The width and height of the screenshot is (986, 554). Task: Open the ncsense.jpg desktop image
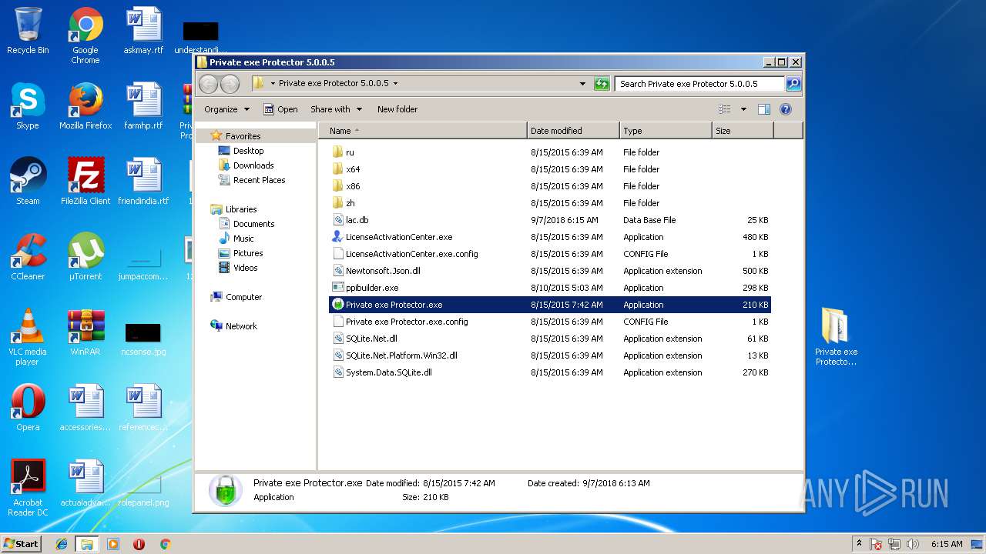(x=143, y=339)
